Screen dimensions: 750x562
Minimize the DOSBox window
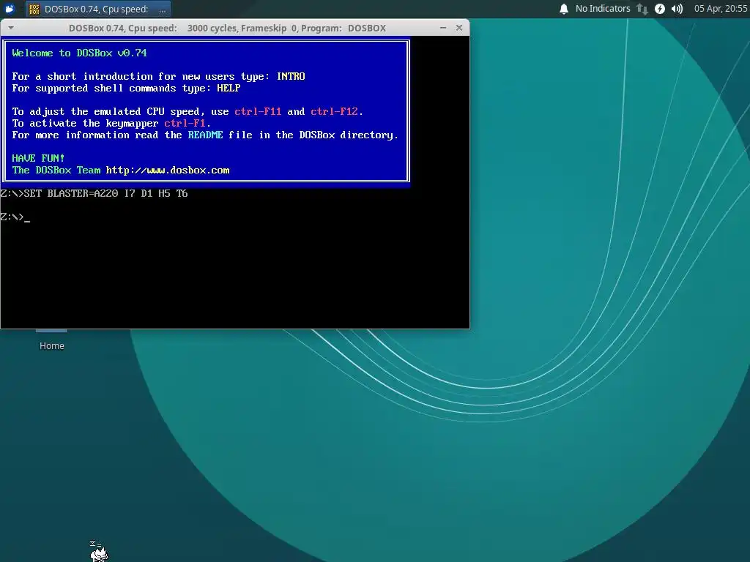click(443, 28)
